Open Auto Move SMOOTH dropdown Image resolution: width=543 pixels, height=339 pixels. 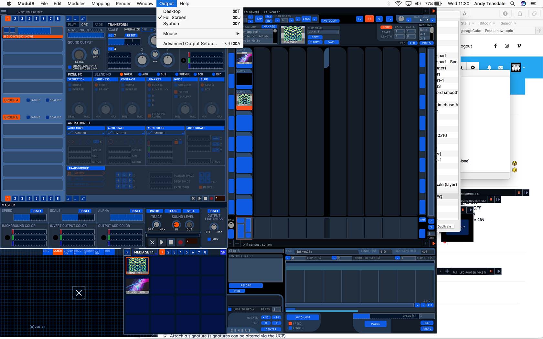(86, 133)
